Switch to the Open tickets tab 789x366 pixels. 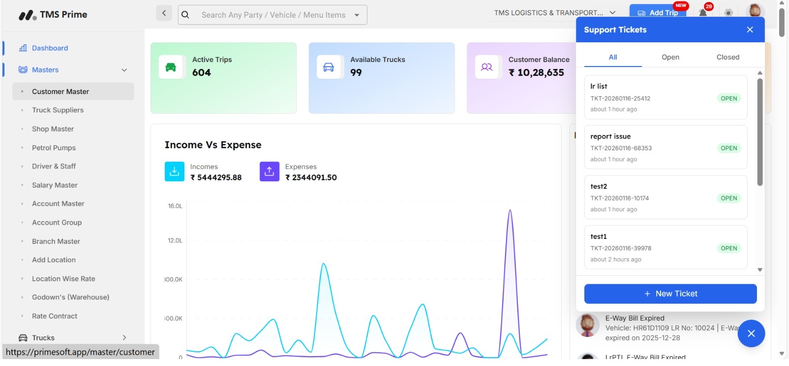coord(670,57)
